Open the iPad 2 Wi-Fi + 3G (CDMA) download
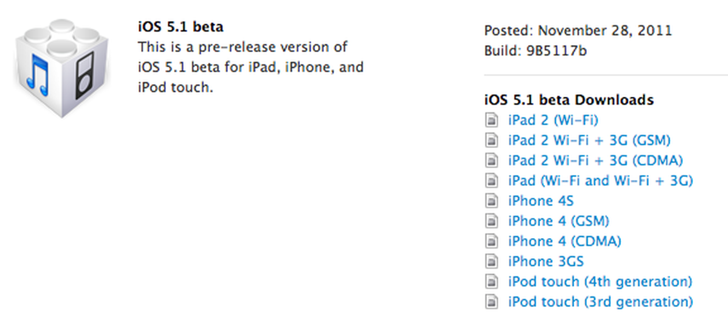The image size is (728, 328). (595, 160)
